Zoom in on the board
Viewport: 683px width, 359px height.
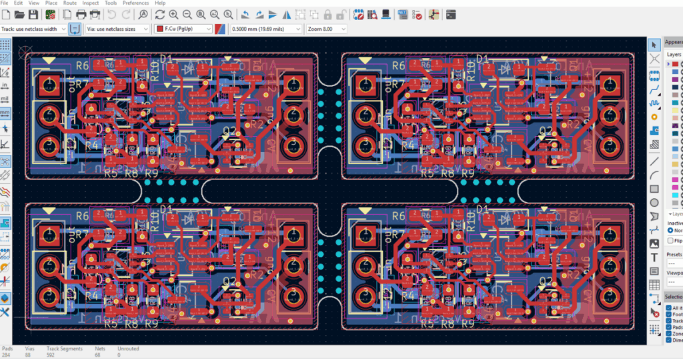point(173,15)
